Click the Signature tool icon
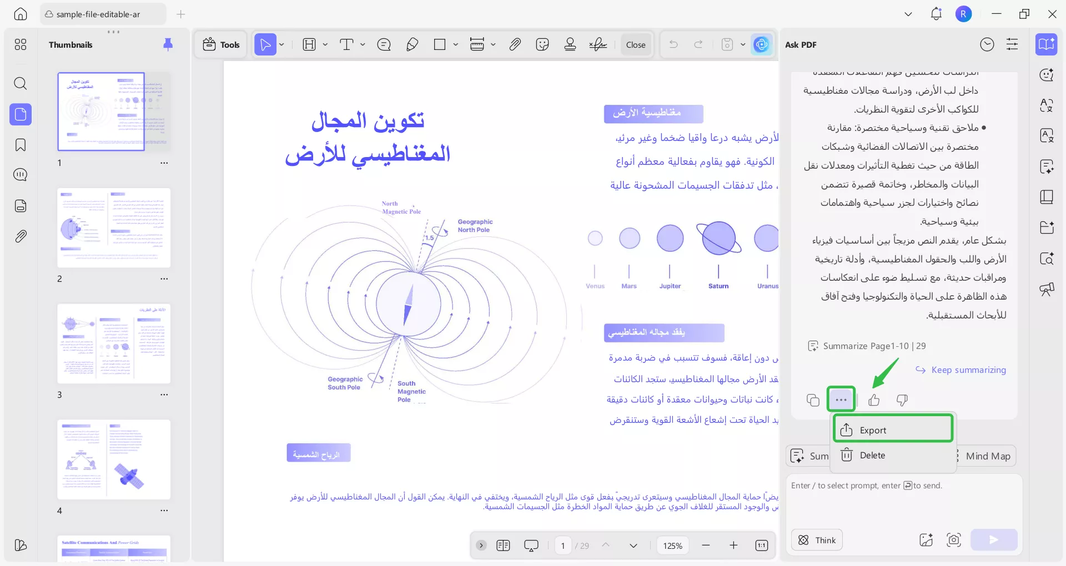Image resolution: width=1066 pixels, height=566 pixels. (598, 44)
